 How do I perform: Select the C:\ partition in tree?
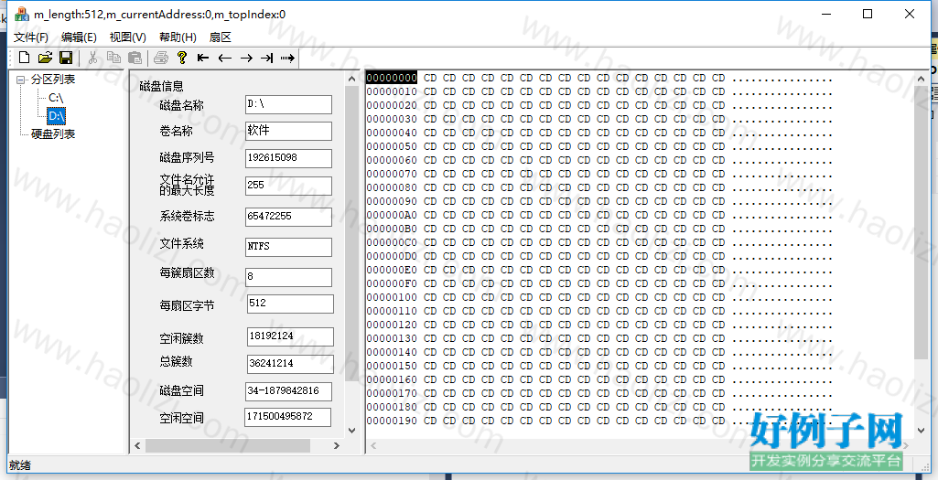tap(56, 98)
